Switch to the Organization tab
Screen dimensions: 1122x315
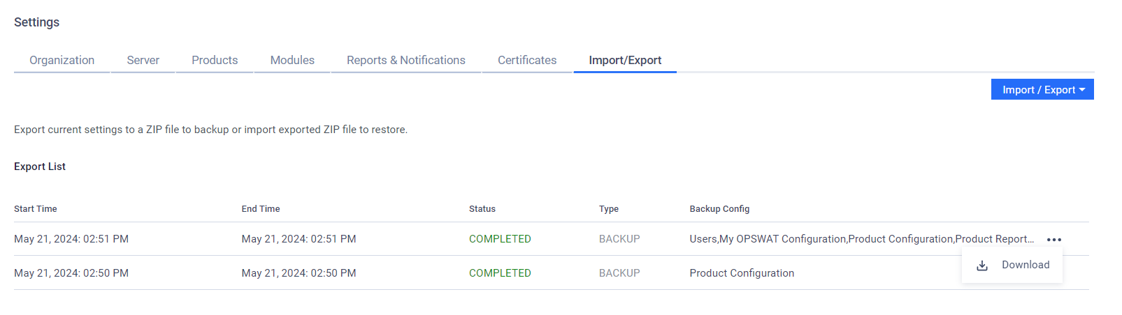click(x=62, y=60)
